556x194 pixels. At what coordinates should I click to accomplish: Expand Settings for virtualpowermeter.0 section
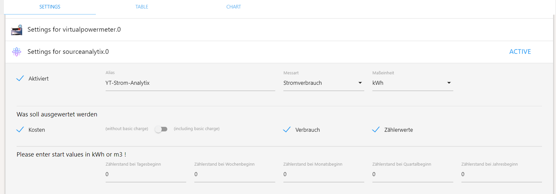pos(74,30)
